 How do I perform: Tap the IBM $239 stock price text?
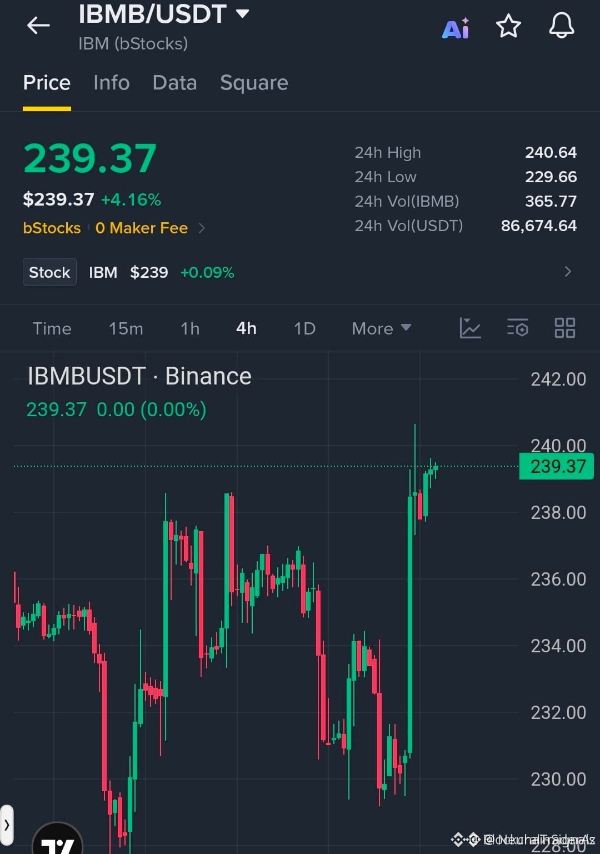[x=128, y=272]
